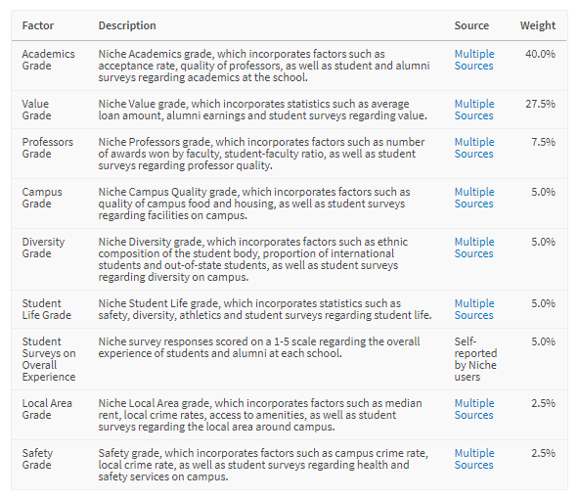The height and width of the screenshot is (499, 580).
Task: Click the Student Surveys on Overall Experience cell
Action: point(49,359)
